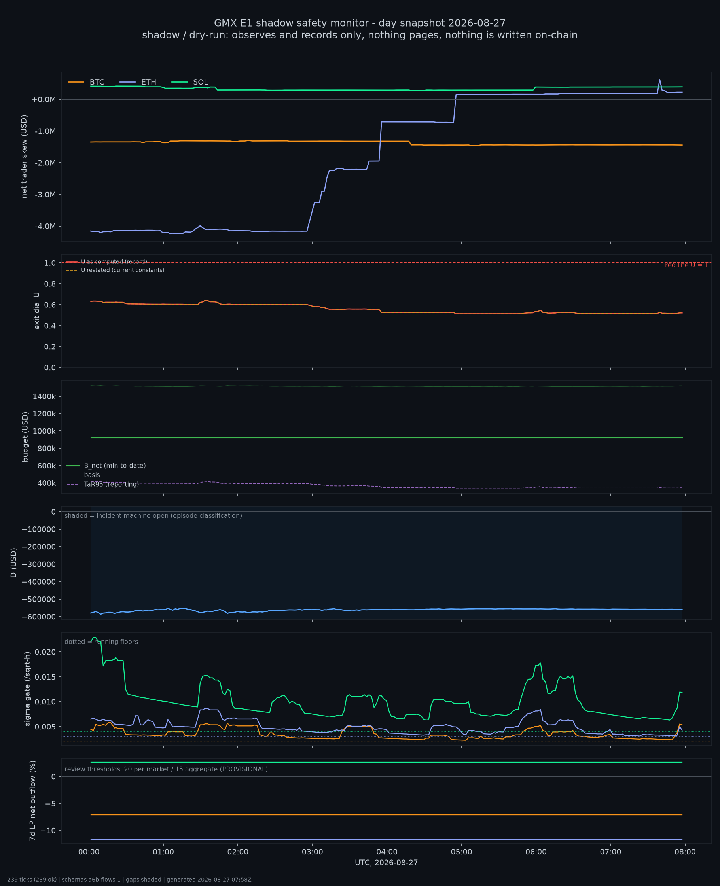This screenshot has height=886, width=720.
Task: Click the '08:00' time tick label
Action: pos(685,852)
